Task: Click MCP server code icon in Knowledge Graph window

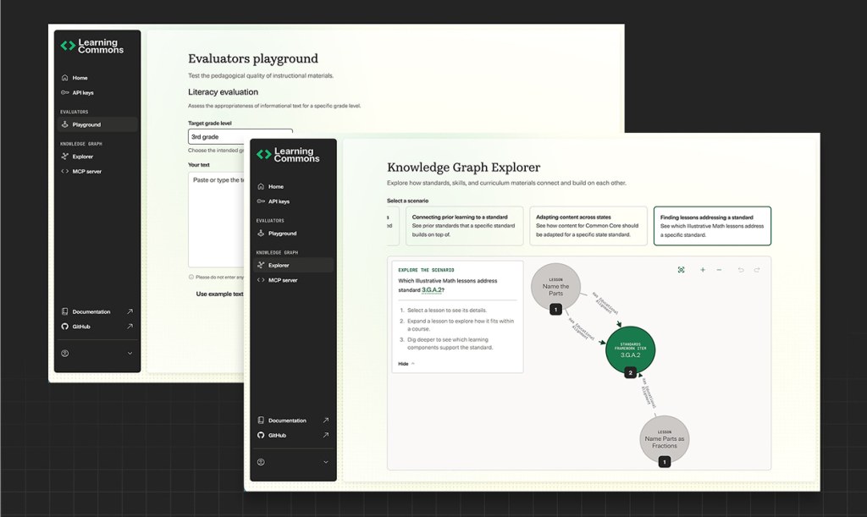Action: [x=261, y=280]
